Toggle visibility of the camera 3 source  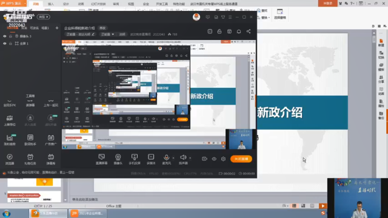click(5, 36)
